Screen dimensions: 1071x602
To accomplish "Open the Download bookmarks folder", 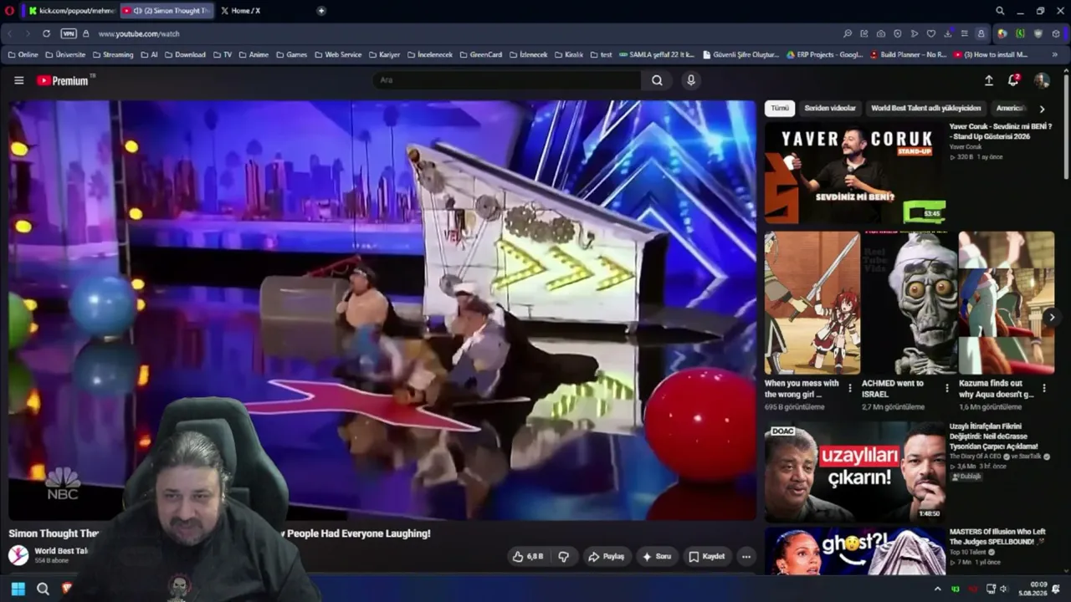I will click(185, 54).
